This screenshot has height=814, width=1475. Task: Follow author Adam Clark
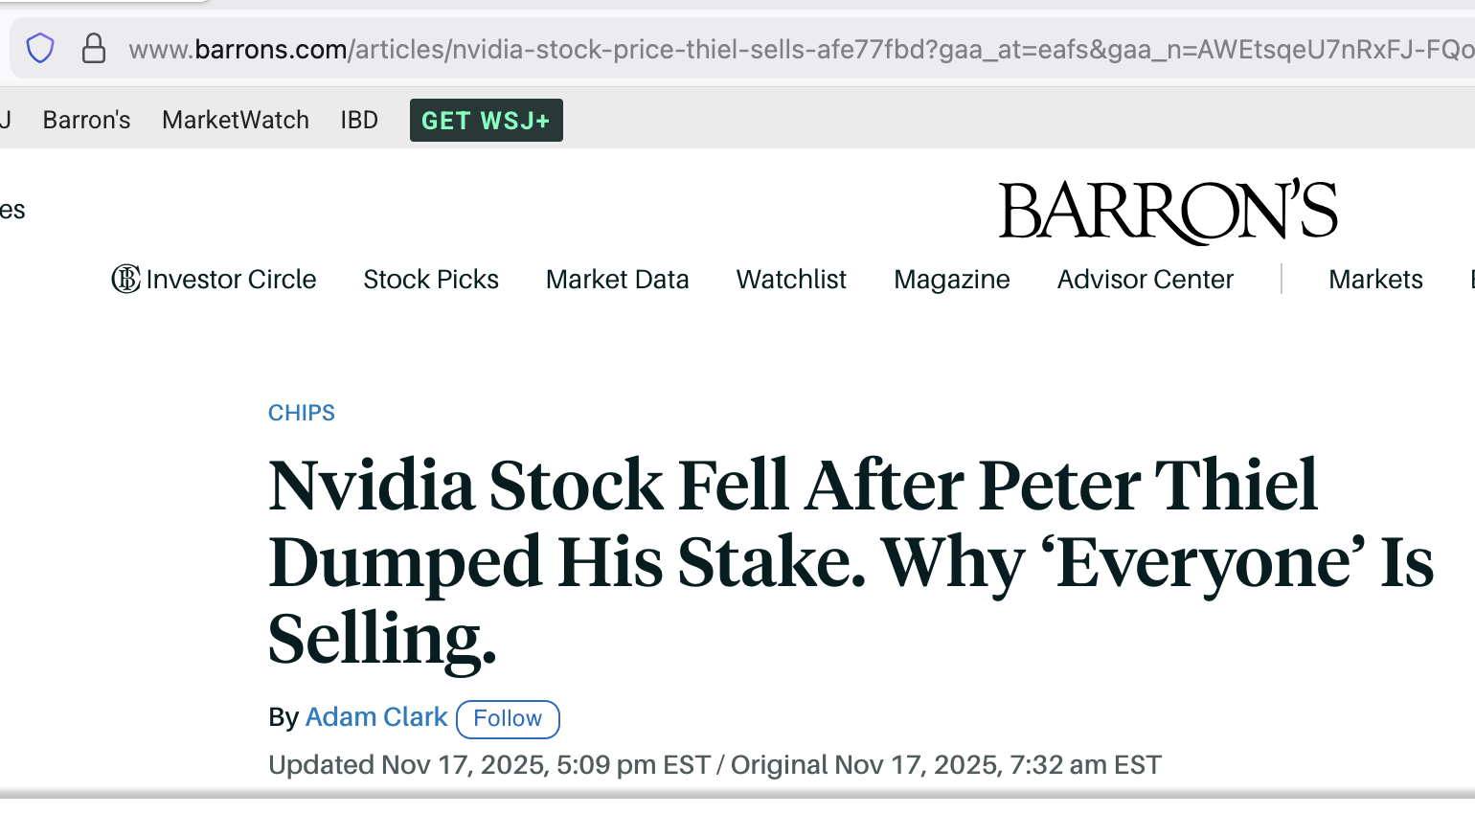[508, 719]
